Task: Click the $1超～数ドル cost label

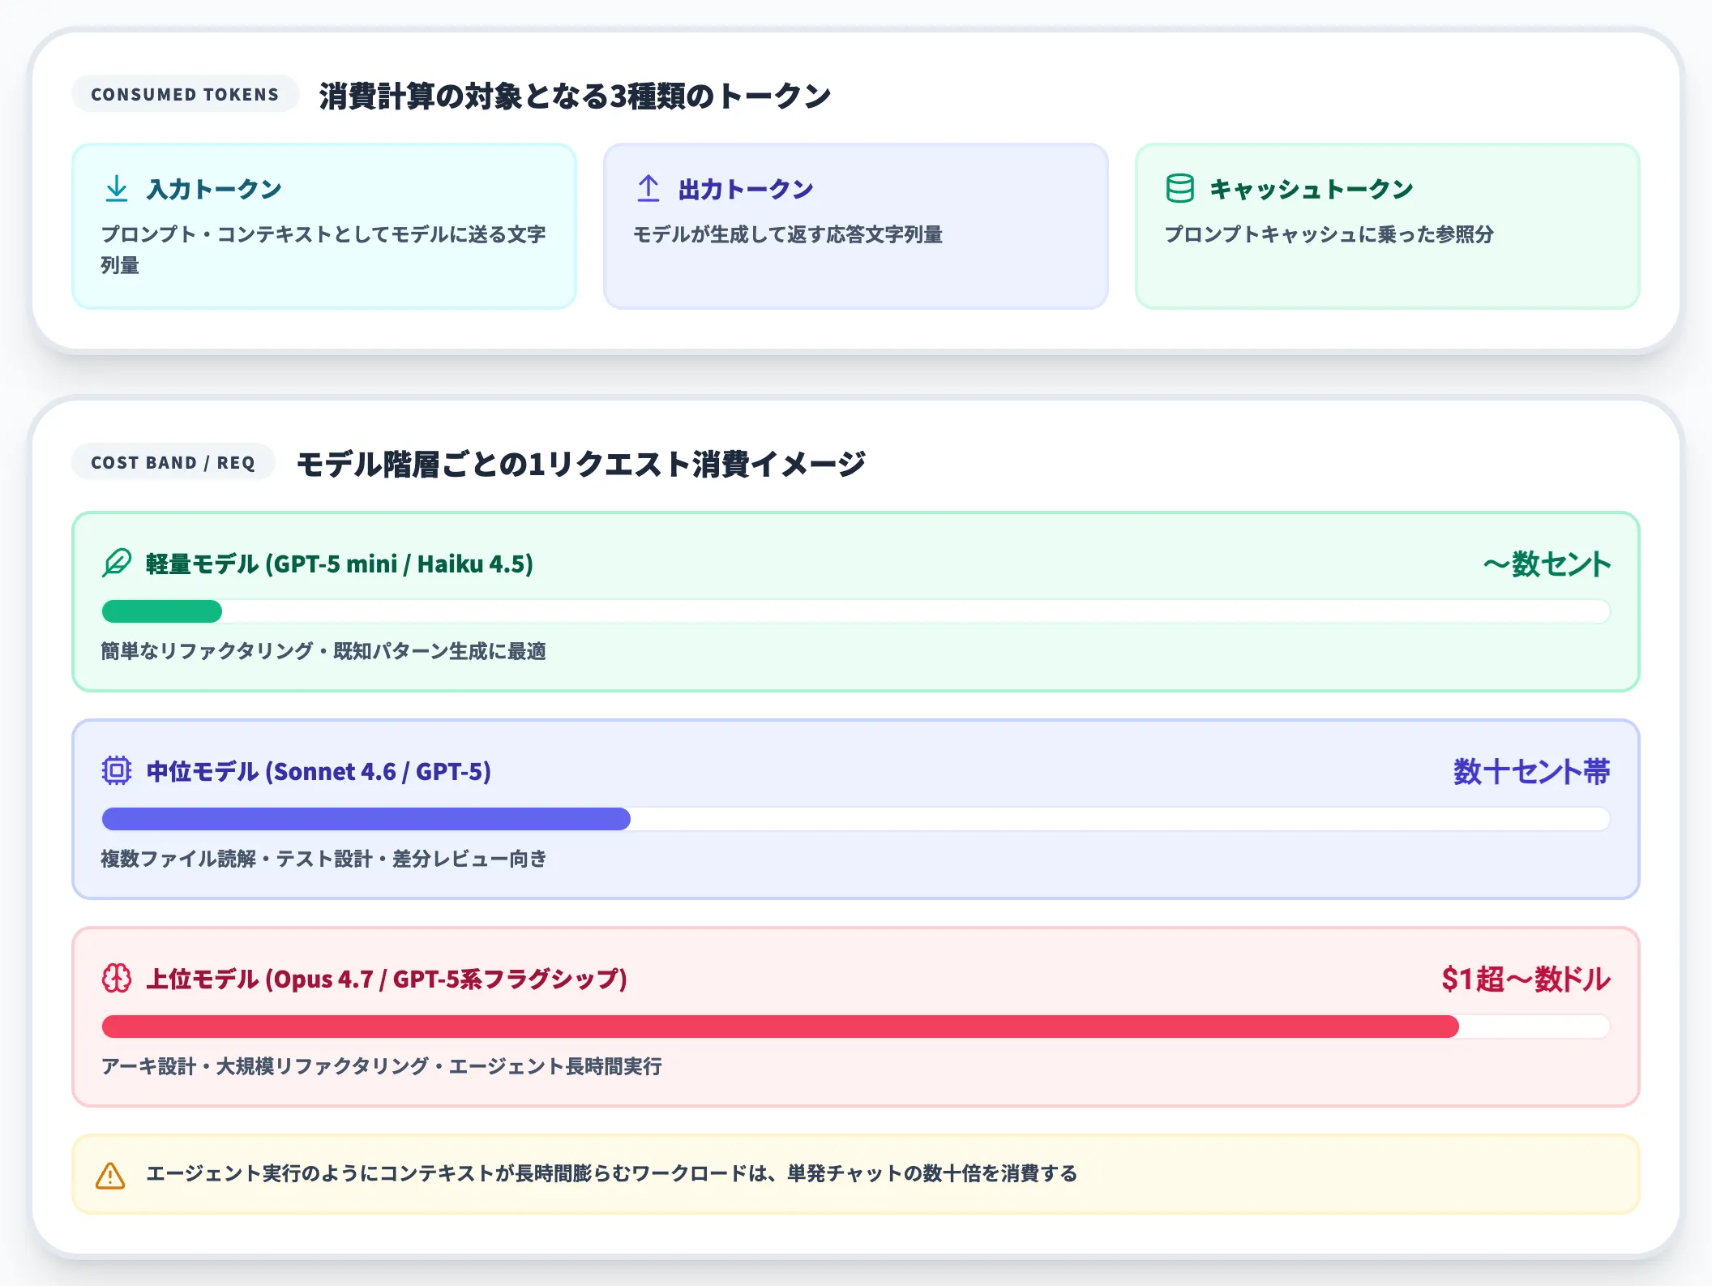Action: tap(1526, 979)
